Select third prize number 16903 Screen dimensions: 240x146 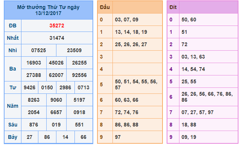(x=34, y=63)
